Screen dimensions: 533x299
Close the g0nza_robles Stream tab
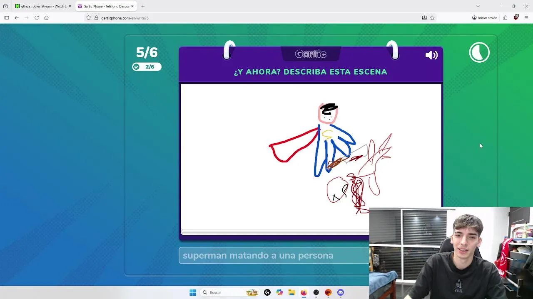point(70,6)
